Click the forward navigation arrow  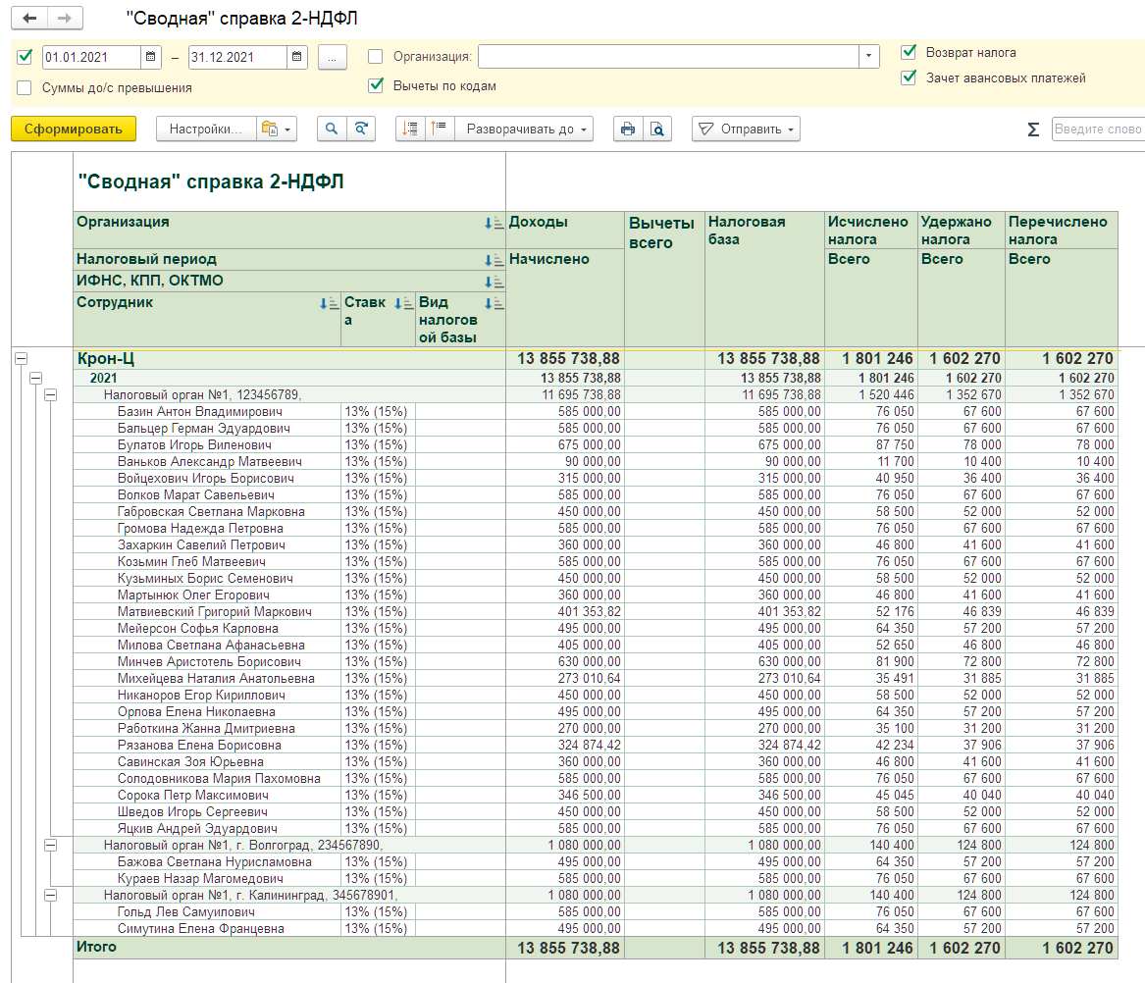pos(65,19)
